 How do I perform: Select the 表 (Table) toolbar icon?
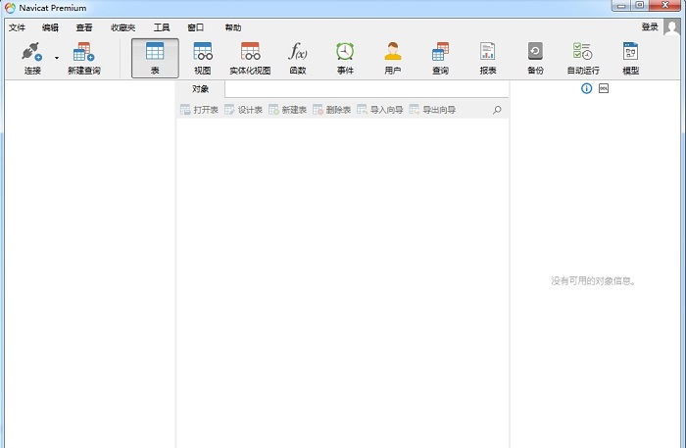pos(155,58)
